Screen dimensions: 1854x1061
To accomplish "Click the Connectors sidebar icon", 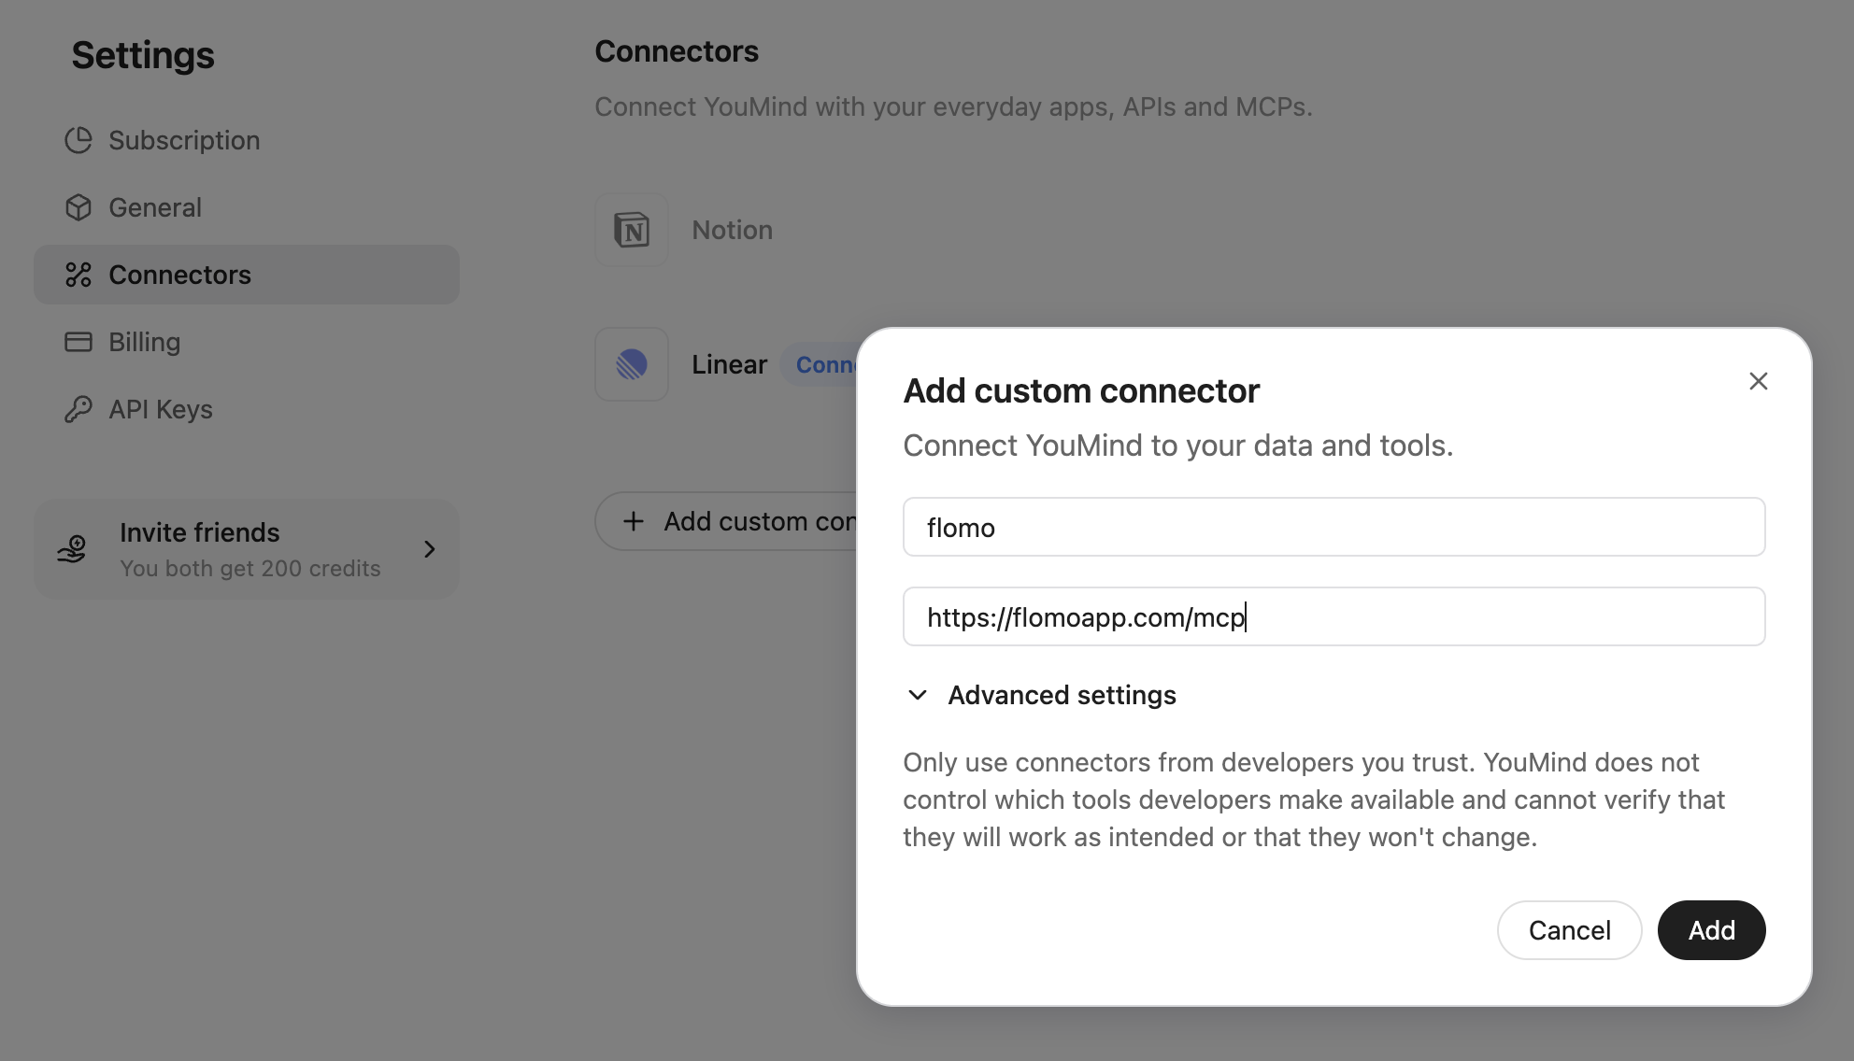I will [78, 275].
